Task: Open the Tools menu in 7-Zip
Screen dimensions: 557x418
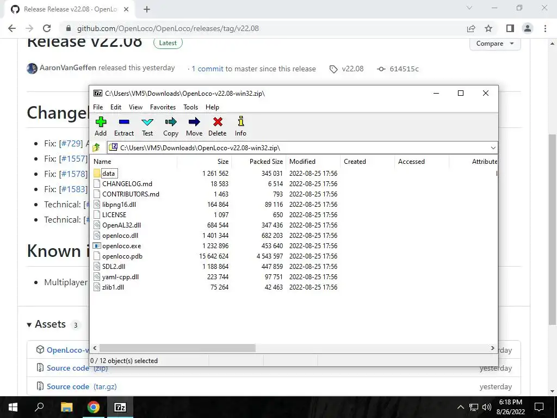Action: point(191,107)
